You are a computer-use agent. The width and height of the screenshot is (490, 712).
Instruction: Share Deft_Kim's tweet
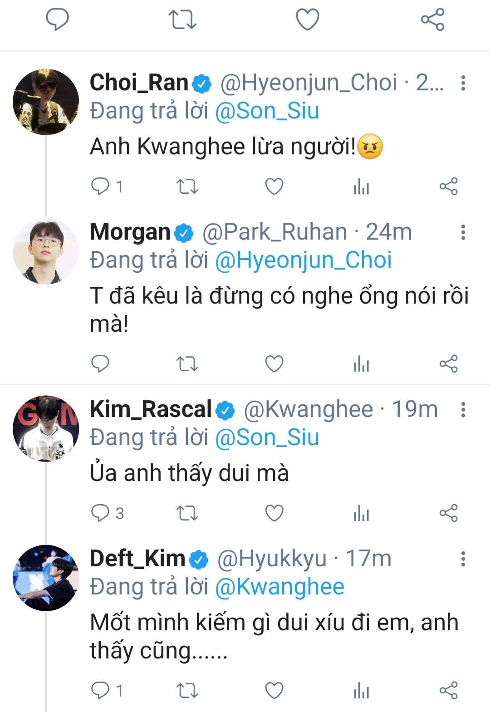point(448,690)
